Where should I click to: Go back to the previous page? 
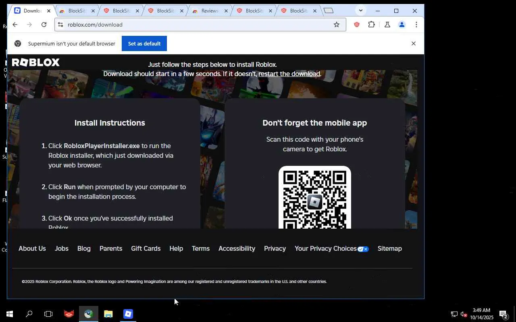[x=15, y=25]
